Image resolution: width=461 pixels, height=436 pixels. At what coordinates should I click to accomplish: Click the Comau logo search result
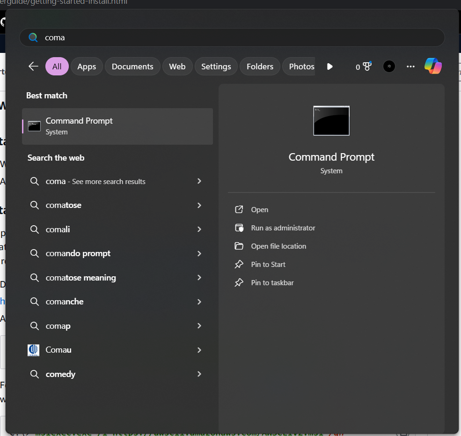(34, 350)
